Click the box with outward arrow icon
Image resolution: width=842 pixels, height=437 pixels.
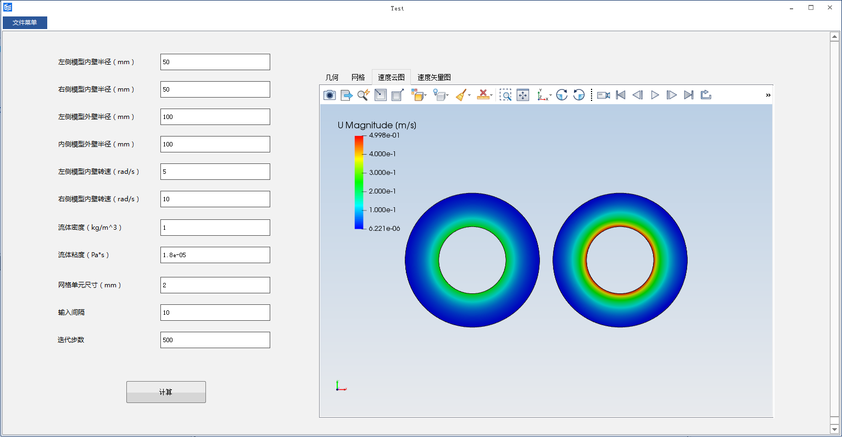pyautogui.click(x=397, y=95)
